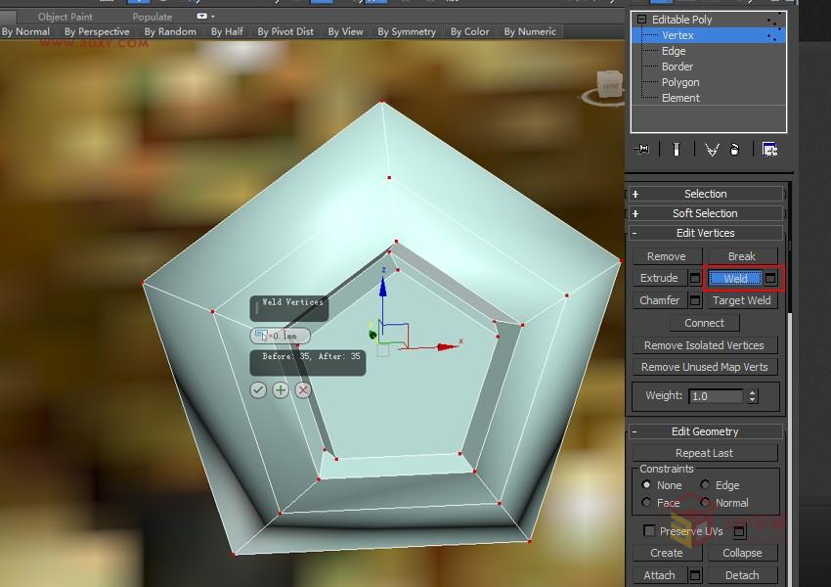Image resolution: width=831 pixels, height=587 pixels.
Task: Click the Make Unique icon under the stack
Action: (x=711, y=149)
